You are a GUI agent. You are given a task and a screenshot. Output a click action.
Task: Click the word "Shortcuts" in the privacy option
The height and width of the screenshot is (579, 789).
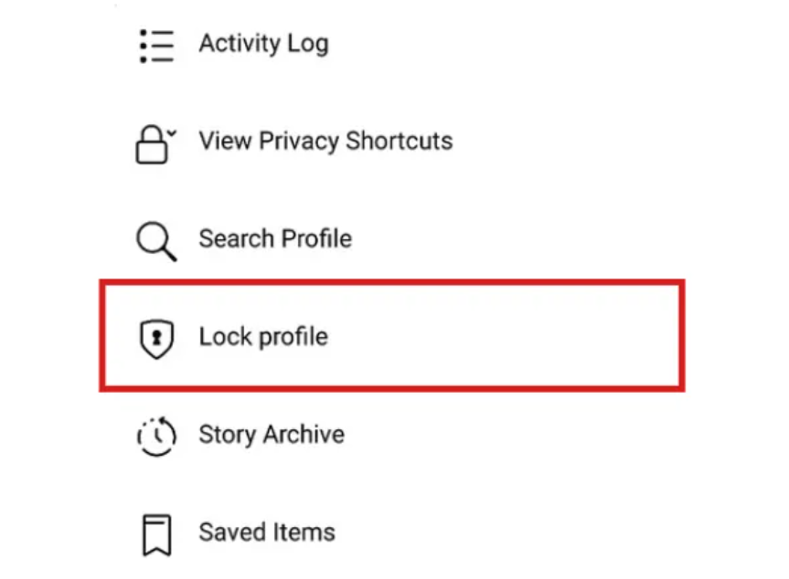pyautogui.click(x=400, y=142)
